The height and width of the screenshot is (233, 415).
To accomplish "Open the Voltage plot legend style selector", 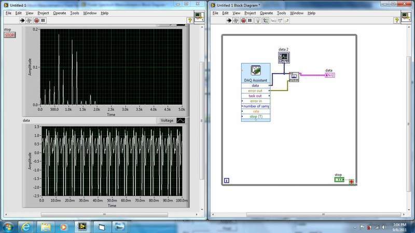I will click(180, 120).
